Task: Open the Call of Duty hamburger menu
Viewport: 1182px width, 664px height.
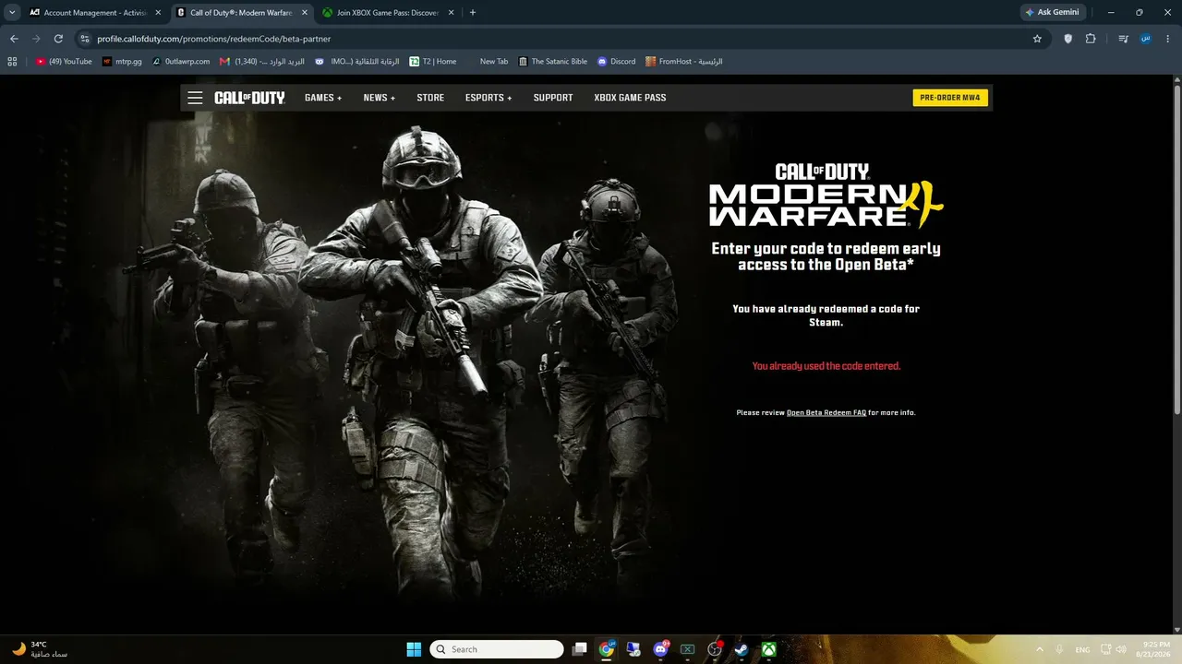Action: click(195, 98)
